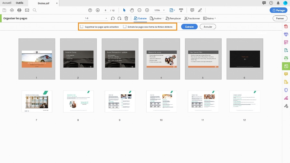
Task: Click the Partager button
Action: (278, 10)
